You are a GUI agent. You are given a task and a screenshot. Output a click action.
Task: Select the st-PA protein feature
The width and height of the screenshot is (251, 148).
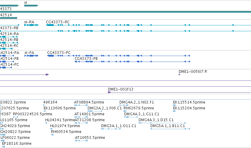click(x=31, y=56)
